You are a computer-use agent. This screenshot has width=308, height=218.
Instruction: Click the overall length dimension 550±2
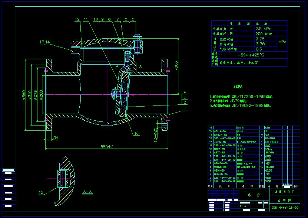[x=107, y=147]
